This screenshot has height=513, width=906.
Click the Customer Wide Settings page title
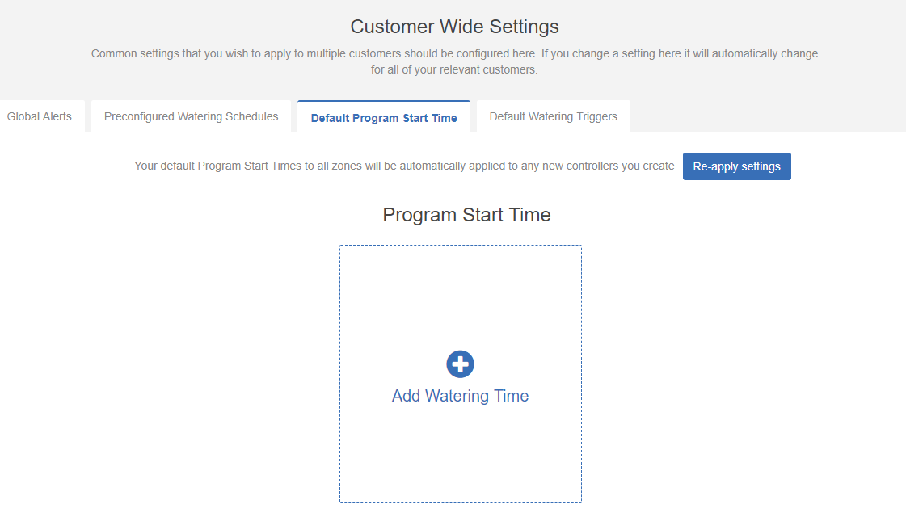tap(454, 27)
